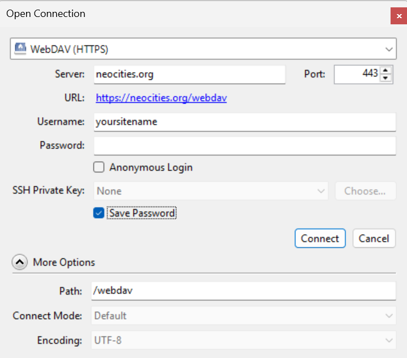Focus the empty Password field
The image size is (407, 358).
pyautogui.click(x=245, y=146)
